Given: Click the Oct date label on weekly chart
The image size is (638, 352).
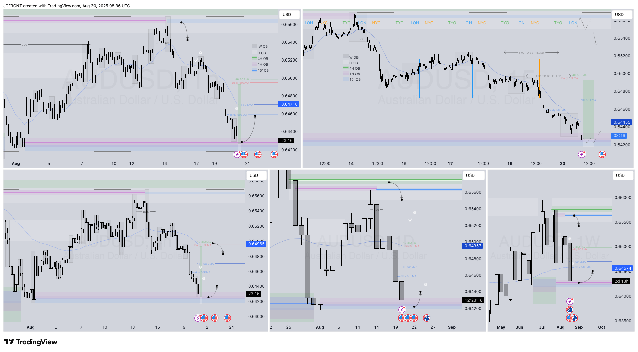Looking at the screenshot, I should click(x=601, y=327).
